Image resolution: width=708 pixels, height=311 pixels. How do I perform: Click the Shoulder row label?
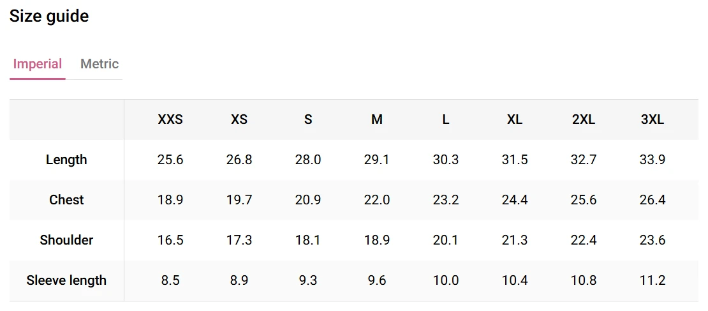pyautogui.click(x=66, y=240)
